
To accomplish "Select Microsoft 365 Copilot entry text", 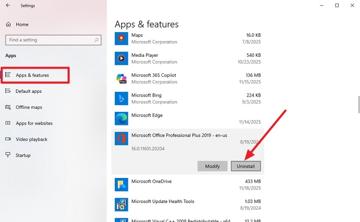I will point(154,75).
